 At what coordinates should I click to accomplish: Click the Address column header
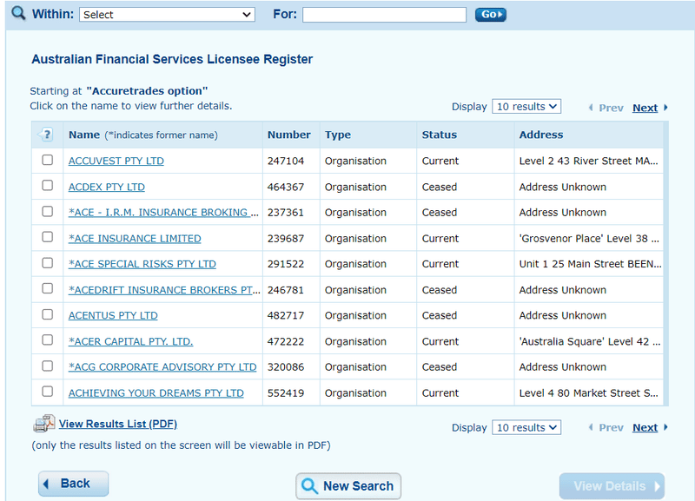541,135
